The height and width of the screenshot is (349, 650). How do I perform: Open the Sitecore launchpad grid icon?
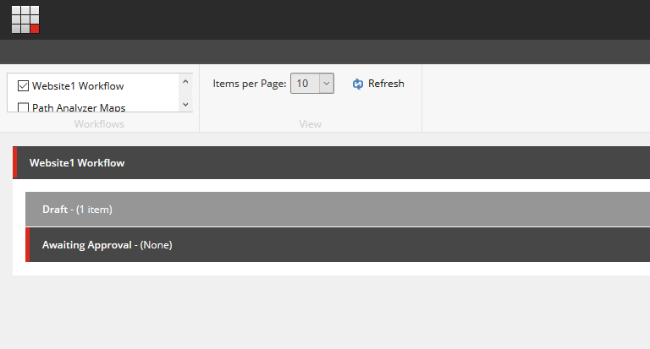25,19
